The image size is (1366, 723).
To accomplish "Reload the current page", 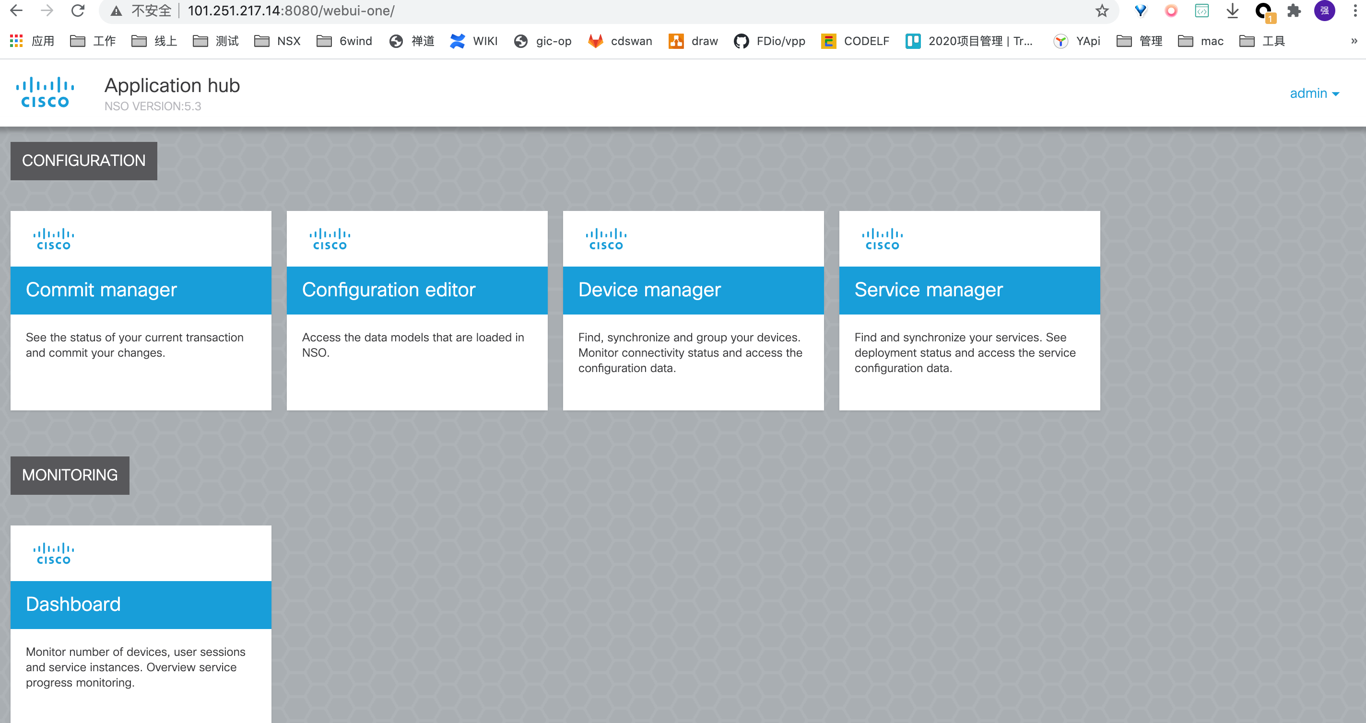I will click(78, 11).
